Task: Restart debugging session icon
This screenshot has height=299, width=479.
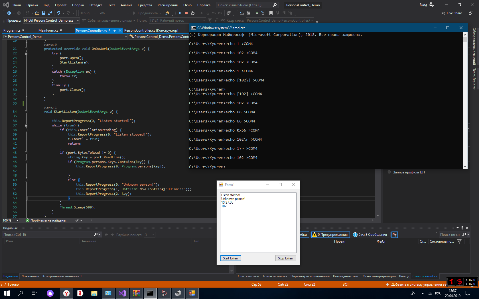Action: tap(193, 13)
